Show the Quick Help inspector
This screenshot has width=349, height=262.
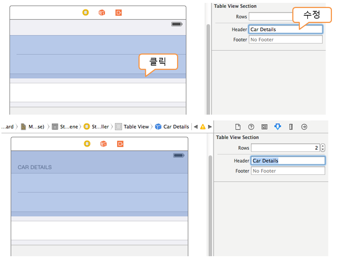click(251, 127)
